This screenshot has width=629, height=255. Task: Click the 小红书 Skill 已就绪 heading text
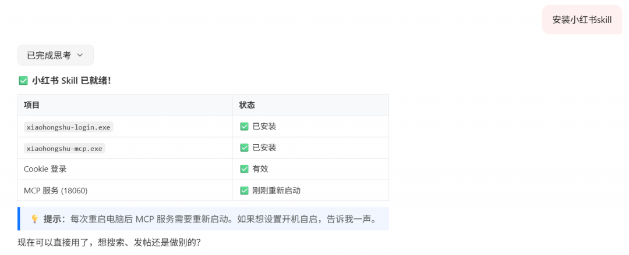coord(71,81)
